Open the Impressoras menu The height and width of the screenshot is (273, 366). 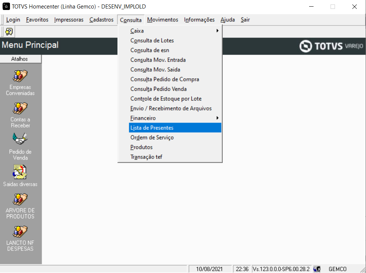point(69,20)
